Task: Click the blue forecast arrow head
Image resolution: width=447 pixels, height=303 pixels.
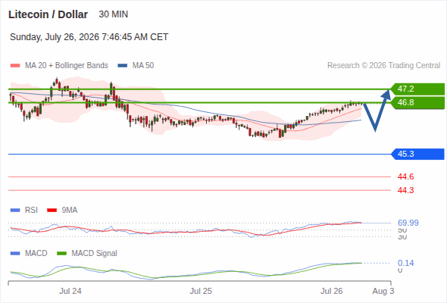Action: [386, 95]
